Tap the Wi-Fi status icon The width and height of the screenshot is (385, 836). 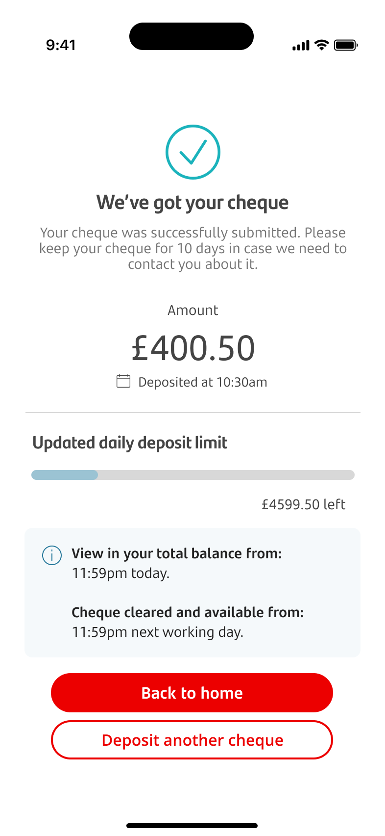tap(322, 45)
